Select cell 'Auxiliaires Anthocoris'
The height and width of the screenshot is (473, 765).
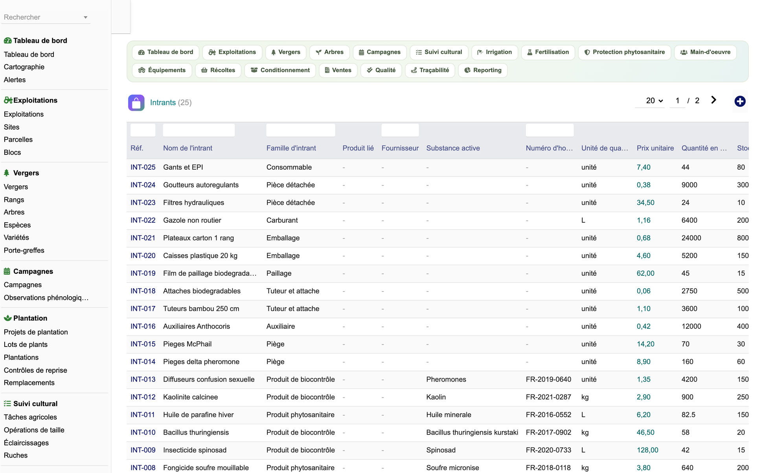(x=196, y=326)
